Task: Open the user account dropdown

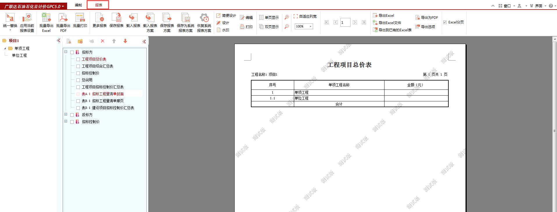Action: 522,6
